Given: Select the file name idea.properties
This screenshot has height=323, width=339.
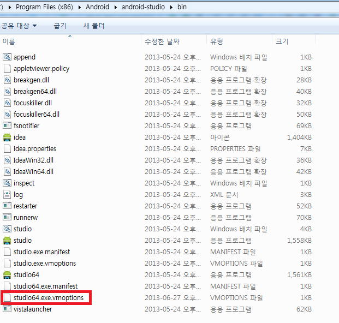Looking at the screenshot, I should (x=35, y=149).
